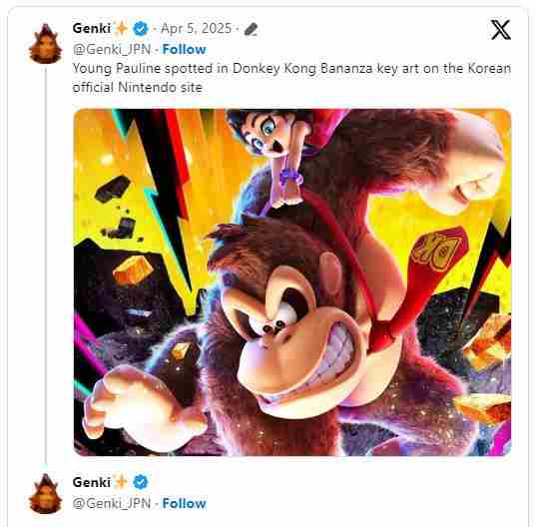The width and height of the screenshot is (535, 527).
Task: Click the top Genki display name
Action: [x=92, y=28]
